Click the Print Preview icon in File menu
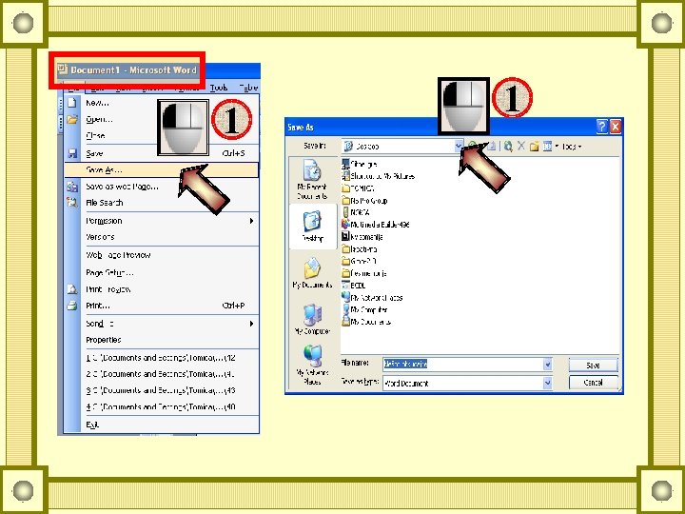The image size is (685, 514). (72, 289)
